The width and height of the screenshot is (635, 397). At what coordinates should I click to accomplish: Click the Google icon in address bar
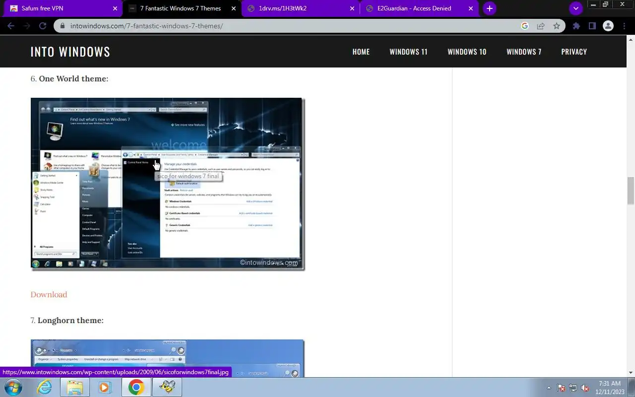tap(525, 26)
